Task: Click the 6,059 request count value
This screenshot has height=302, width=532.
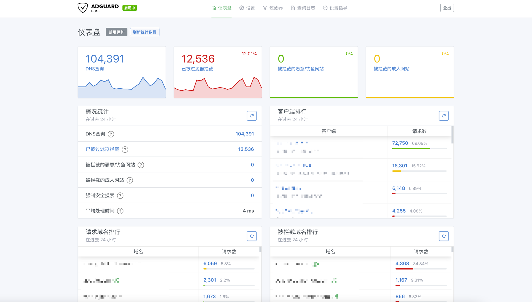Action: (210, 263)
